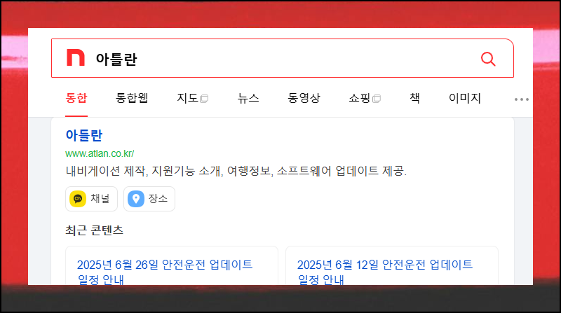Open the three-dots more tabs menu

(522, 99)
